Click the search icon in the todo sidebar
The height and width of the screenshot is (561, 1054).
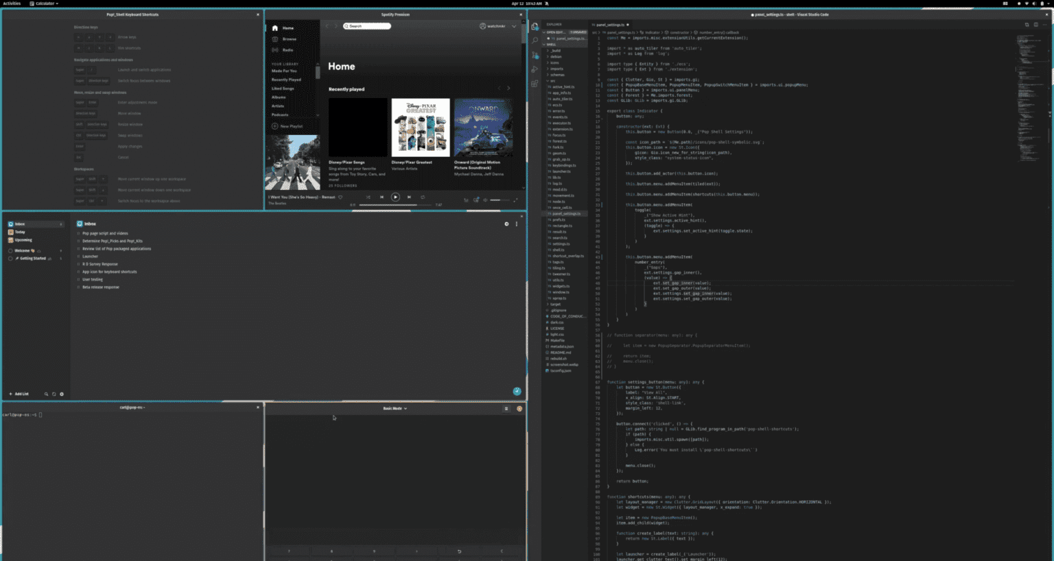pos(46,394)
